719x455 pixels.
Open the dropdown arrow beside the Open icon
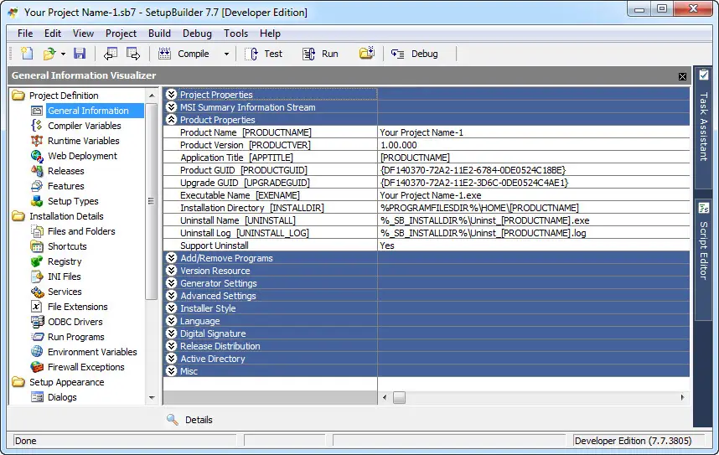tap(63, 54)
